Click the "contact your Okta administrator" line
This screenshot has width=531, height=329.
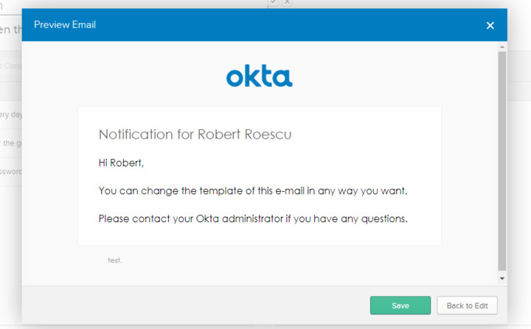pos(253,219)
